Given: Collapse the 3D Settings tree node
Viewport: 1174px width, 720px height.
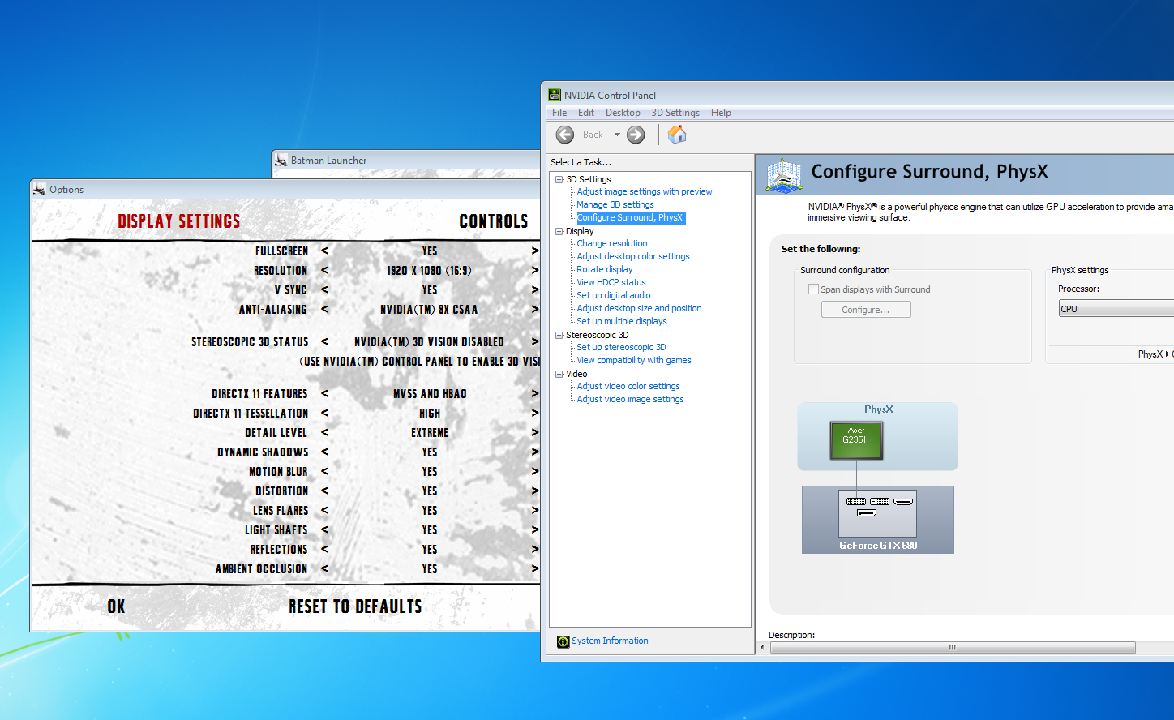Looking at the screenshot, I should [x=559, y=179].
